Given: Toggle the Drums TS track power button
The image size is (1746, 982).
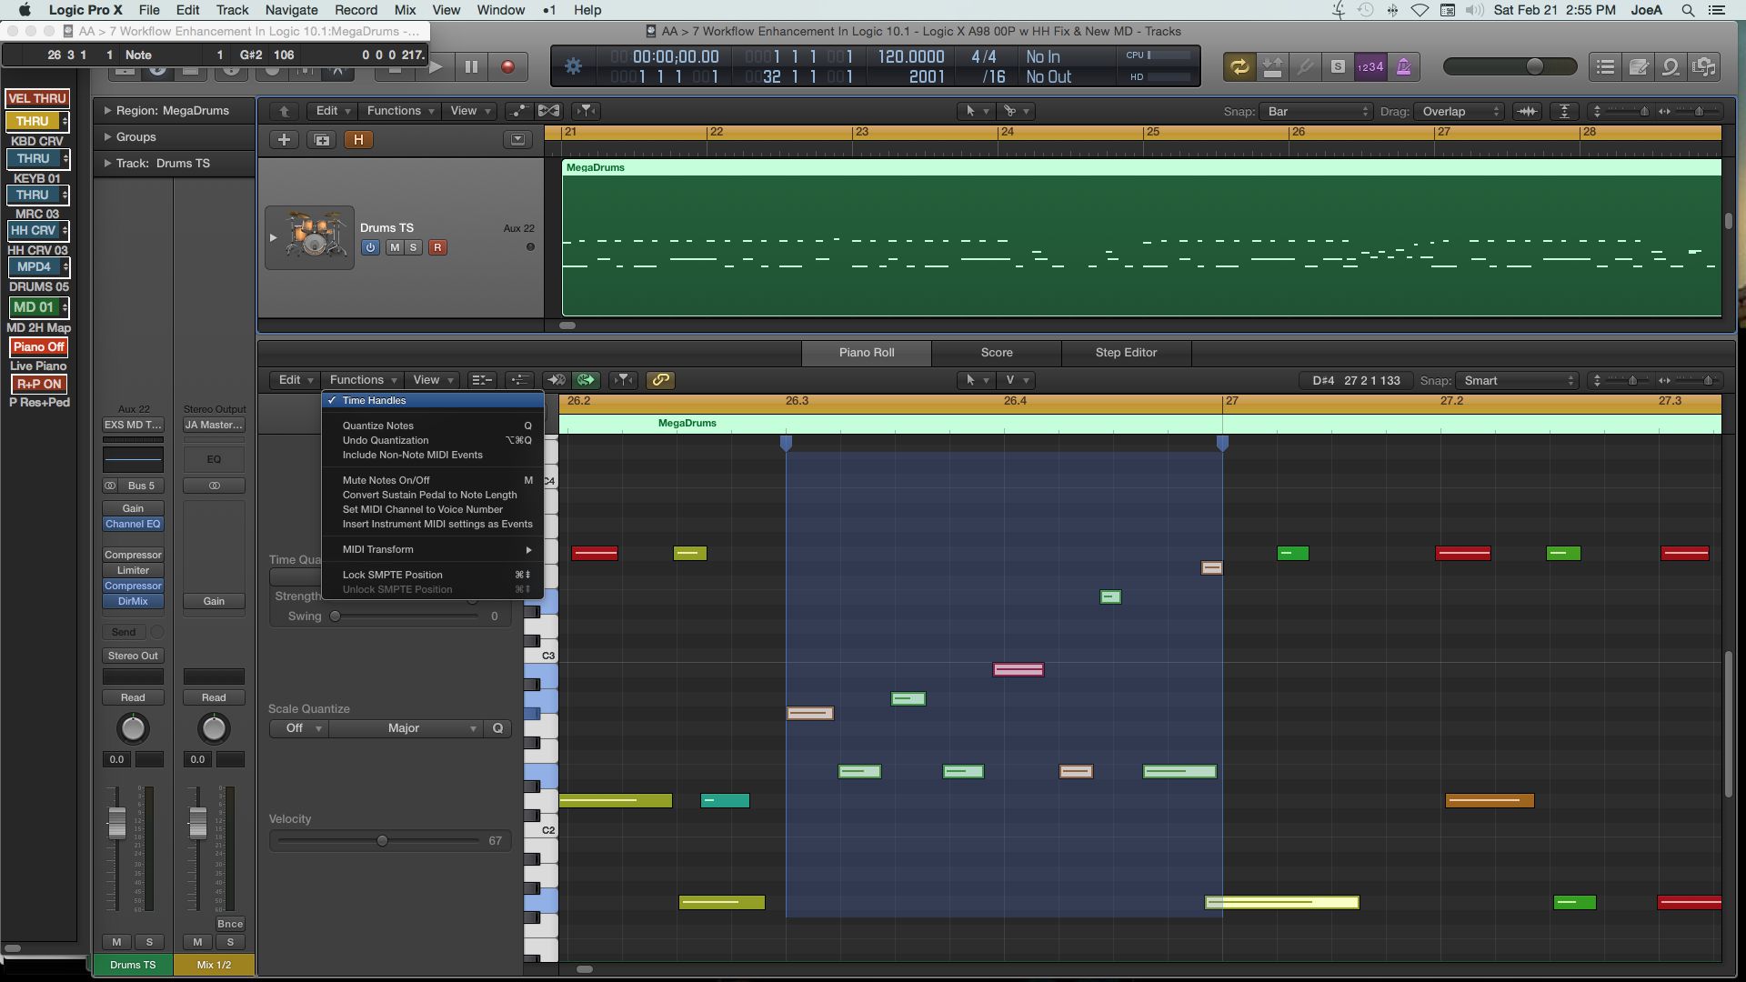Looking at the screenshot, I should click(370, 247).
